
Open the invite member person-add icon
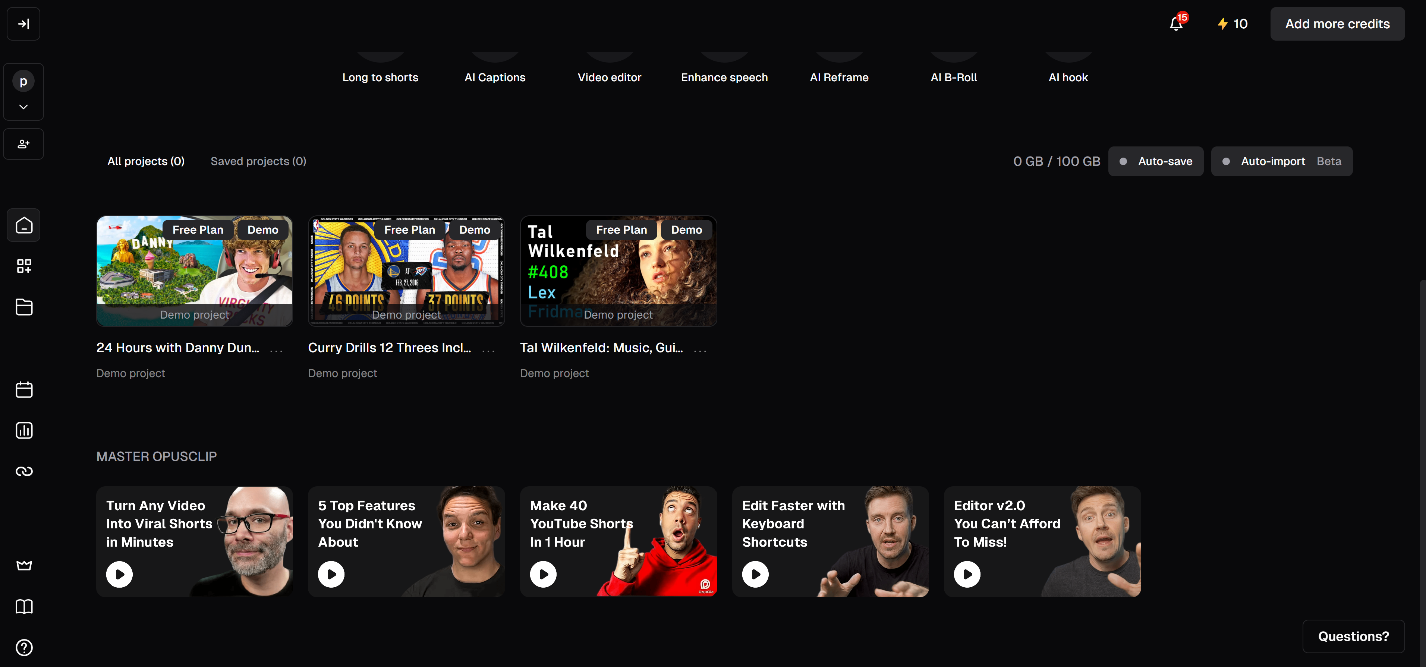tap(23, 144)
